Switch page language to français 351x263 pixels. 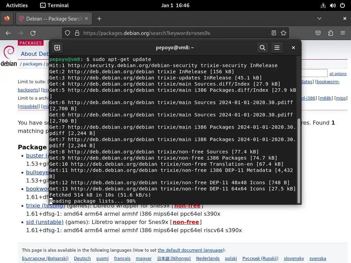[x=122, y=259]
